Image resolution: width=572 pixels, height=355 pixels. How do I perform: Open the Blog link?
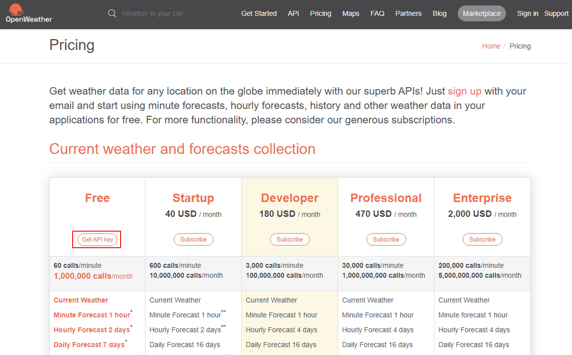click(x=439, y=13)
